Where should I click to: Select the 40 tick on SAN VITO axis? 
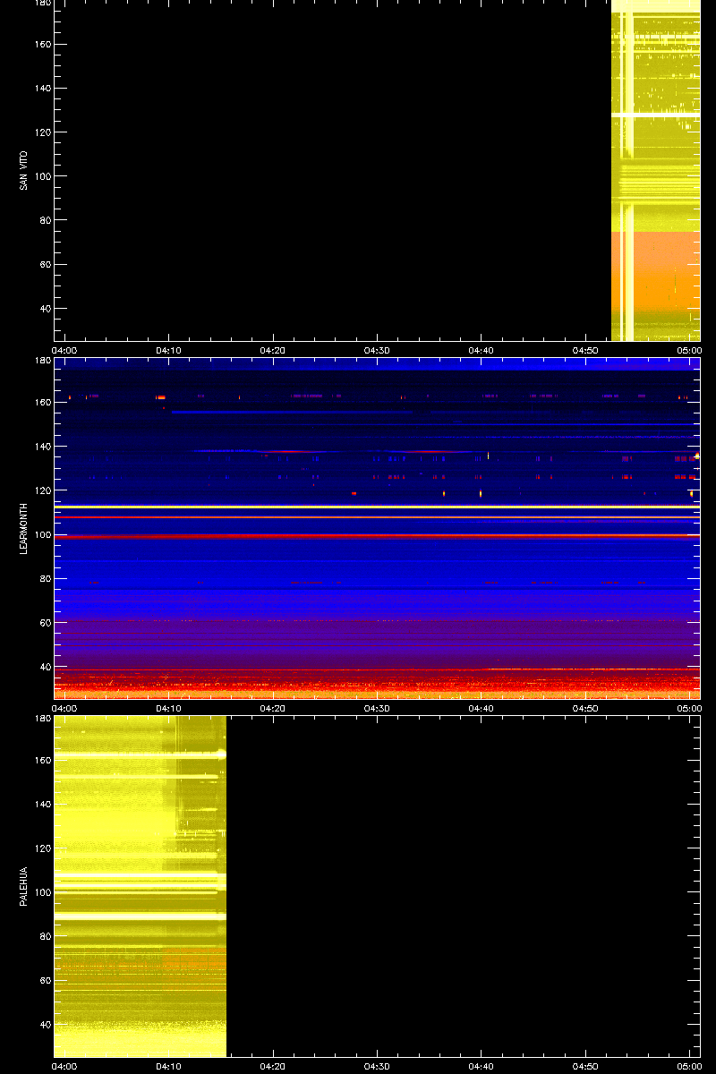click(45, 309)
